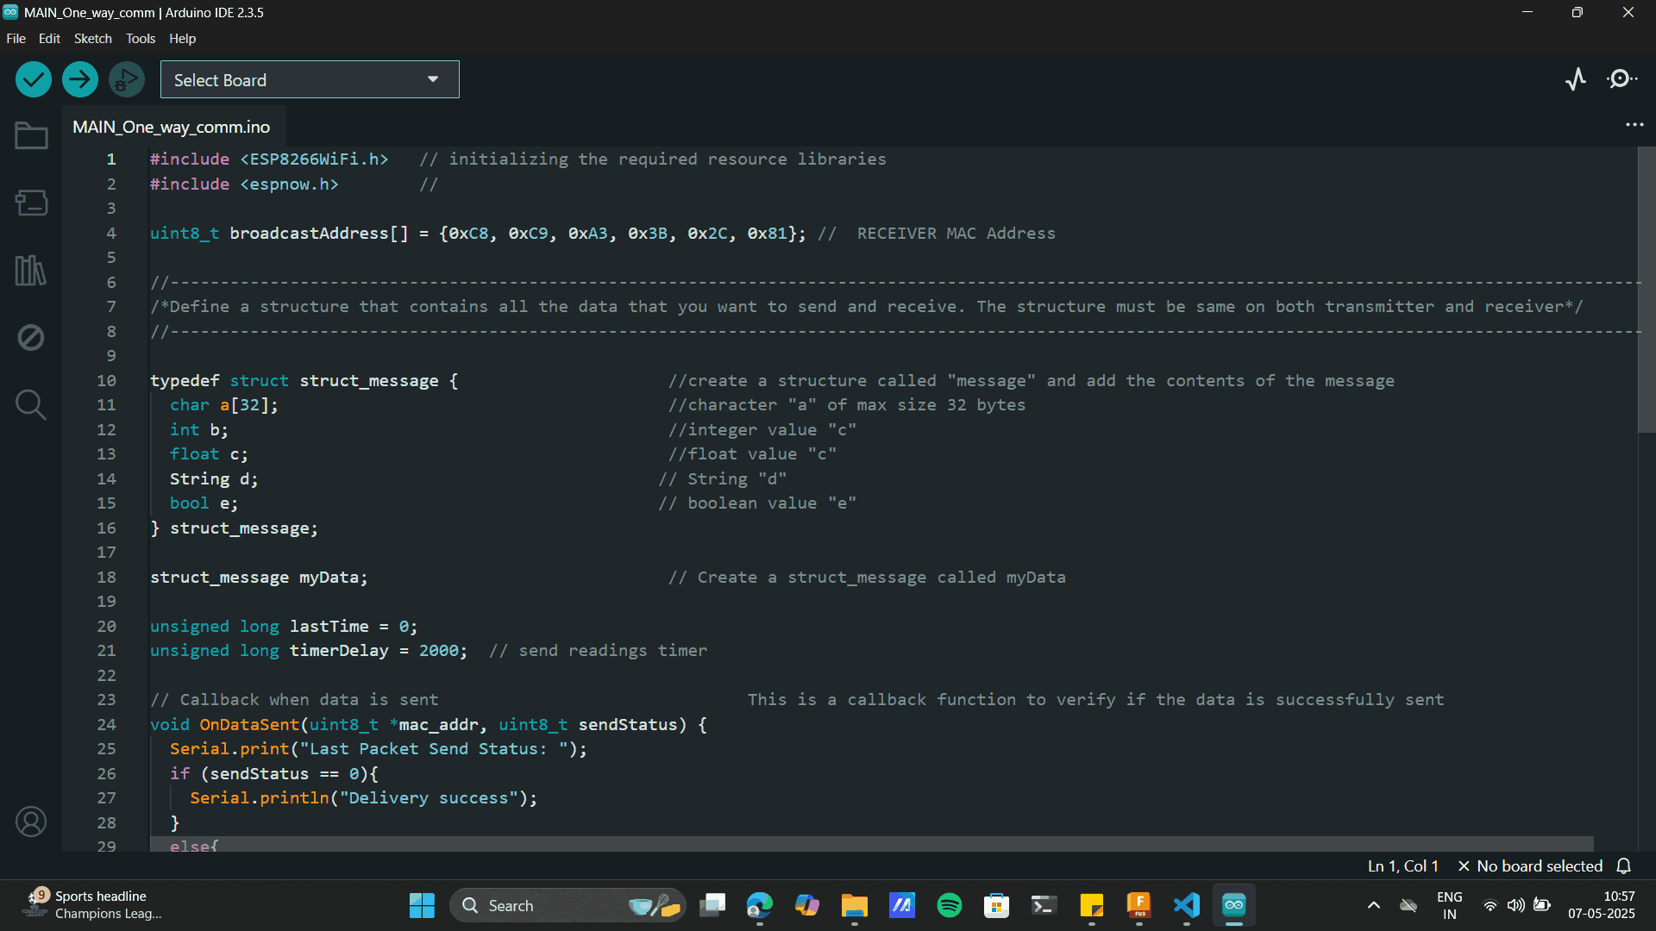The image size is (1656, 931).
Task: Click the struct_message typedef name
Action: (x=369, y=380)
